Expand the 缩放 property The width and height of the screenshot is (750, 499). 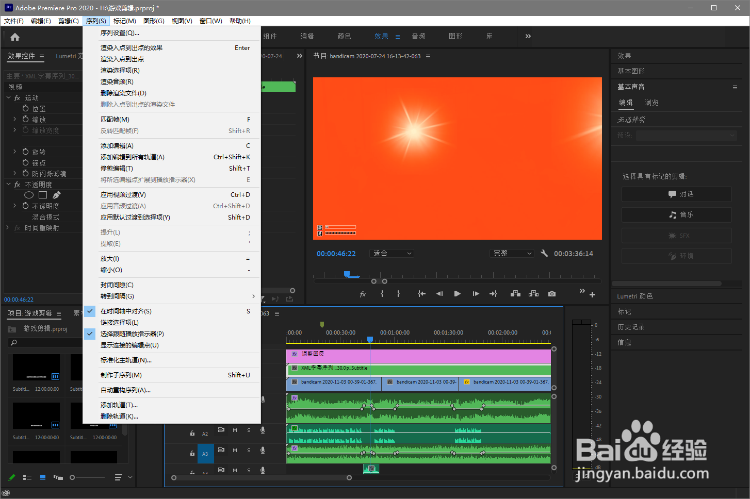click(x=14, y=119)
